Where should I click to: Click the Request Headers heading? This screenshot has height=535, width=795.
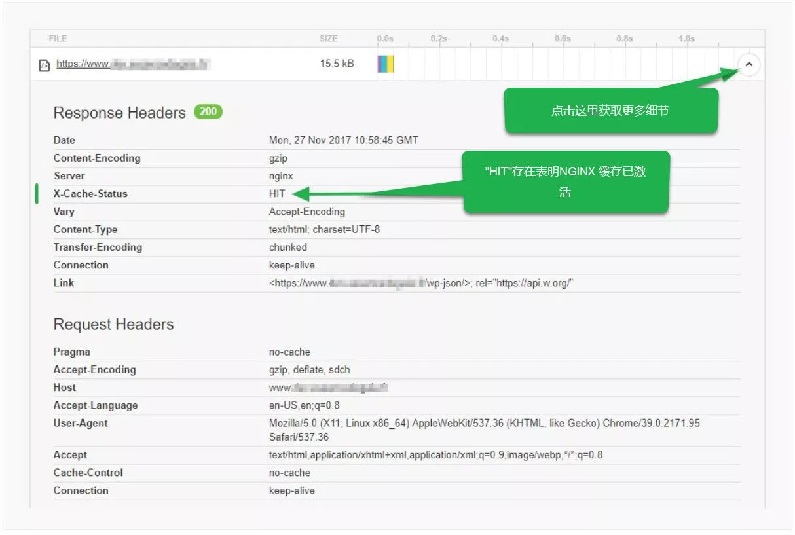click(114, 324)
